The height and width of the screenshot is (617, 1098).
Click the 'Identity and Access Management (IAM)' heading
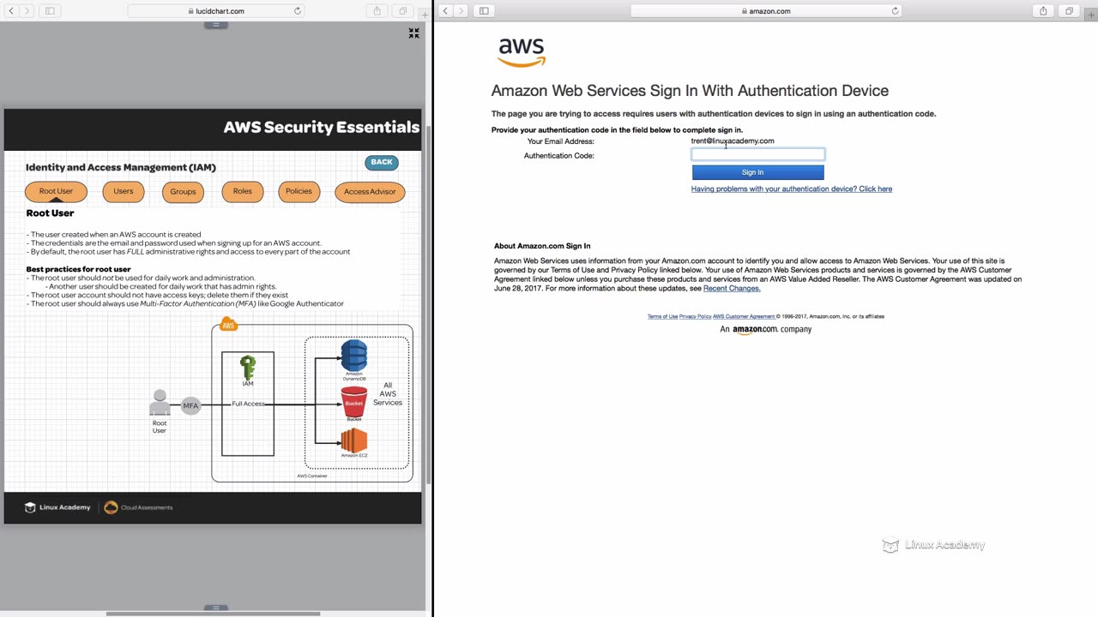point(121,168)
